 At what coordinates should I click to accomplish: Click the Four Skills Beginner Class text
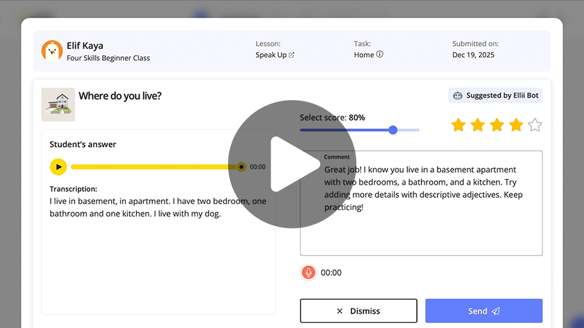(109, 58)
